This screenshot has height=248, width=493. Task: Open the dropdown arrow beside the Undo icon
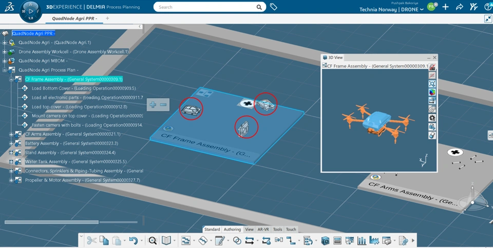(x=142, y=241)
